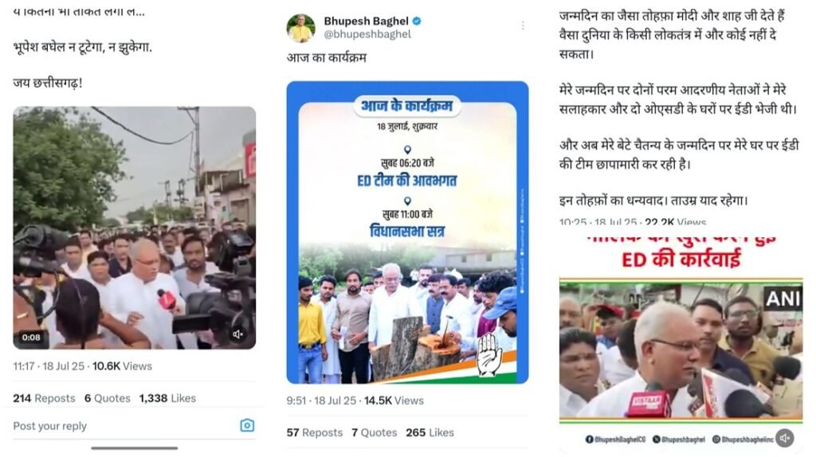Open the 7 Quotes list
Viewport: 816px width, 457px height.
(375, 432)
